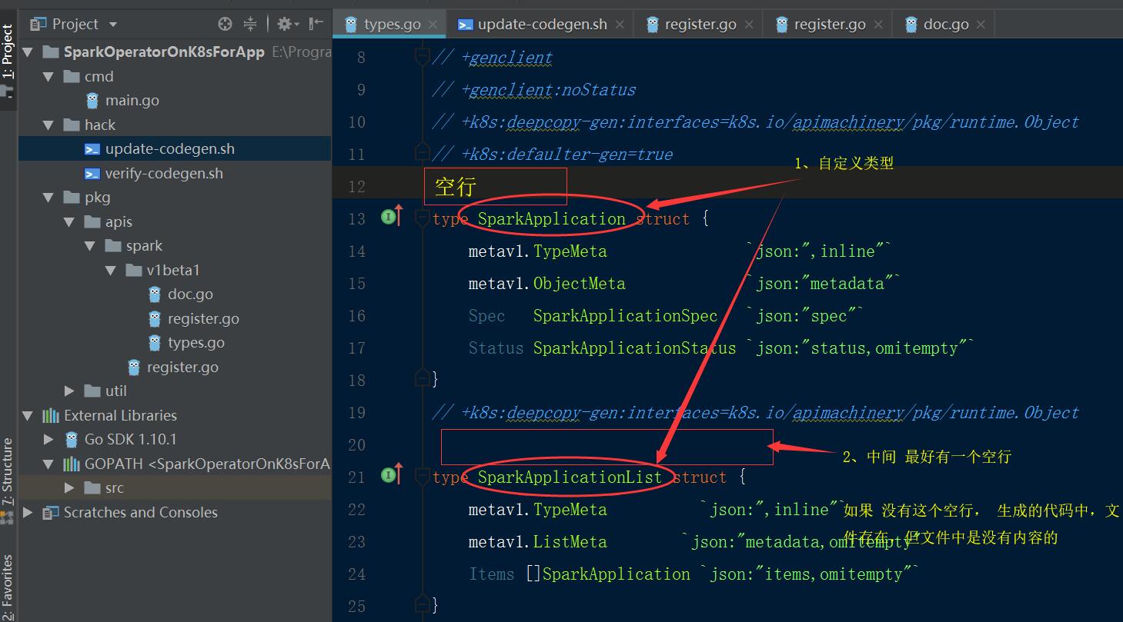Open the 1: Project side tab
The height and width of the screenshot is (622, 1123).
pyautogui.click(x=8, y=52)
